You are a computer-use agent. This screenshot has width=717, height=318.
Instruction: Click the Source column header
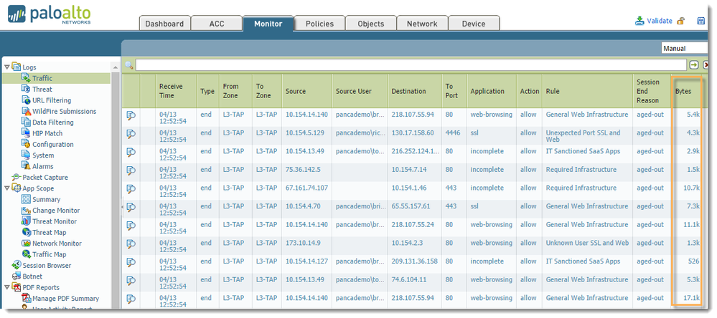click(x=307, y=91)
